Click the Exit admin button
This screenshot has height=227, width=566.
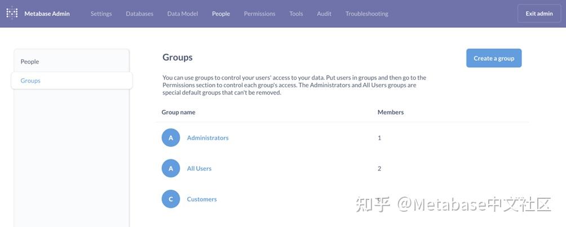click(x=539, y=14)
